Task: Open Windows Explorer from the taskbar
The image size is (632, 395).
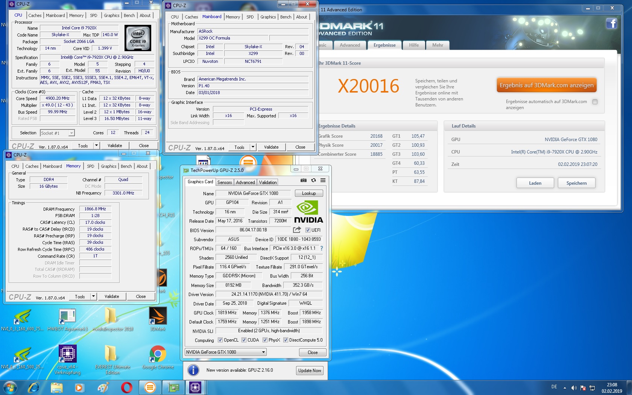Action: click(x=57, y=387)
